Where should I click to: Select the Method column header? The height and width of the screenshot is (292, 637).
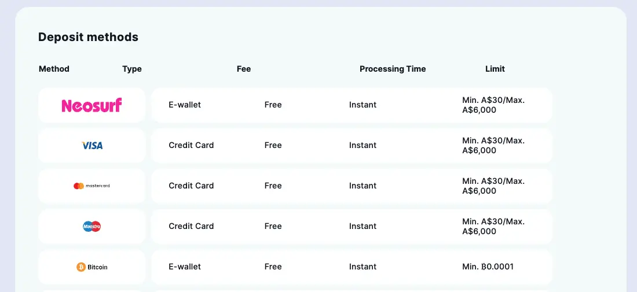tap(54, 69)
